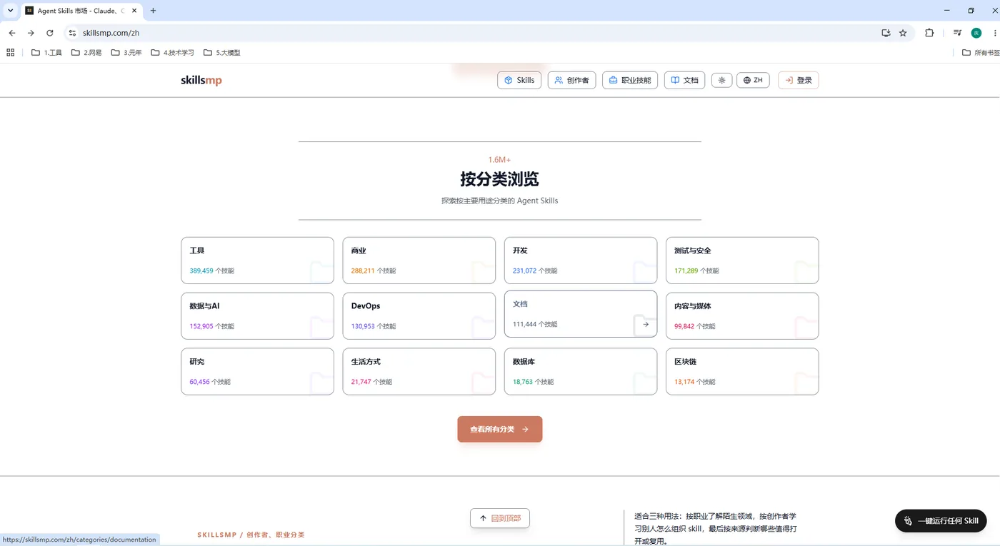Open the 数据与AI category card

[x=257, y=316]
